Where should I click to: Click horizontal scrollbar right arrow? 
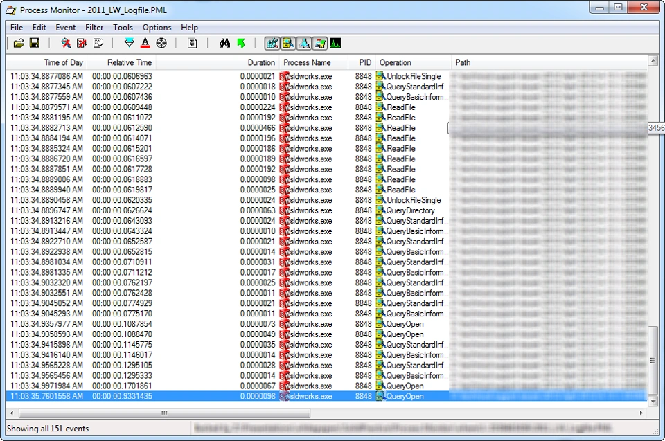tap(641, 413)
